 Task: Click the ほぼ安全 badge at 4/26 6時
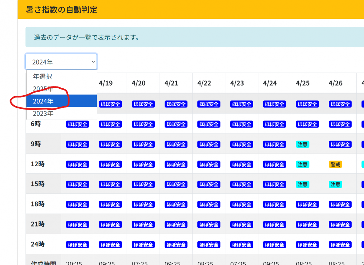pos(340,124)
